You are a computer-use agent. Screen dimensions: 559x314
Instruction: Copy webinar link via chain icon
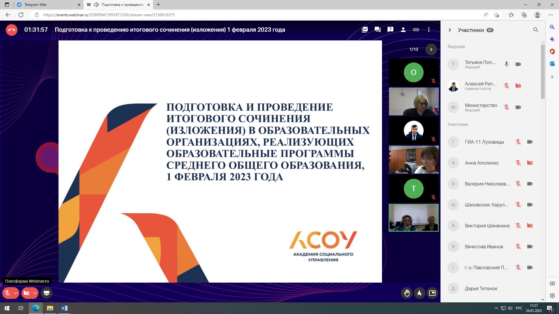416,30
